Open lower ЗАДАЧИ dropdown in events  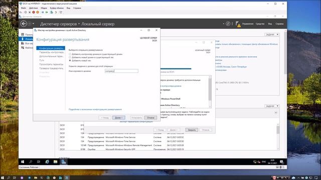[x=272, y=106]
